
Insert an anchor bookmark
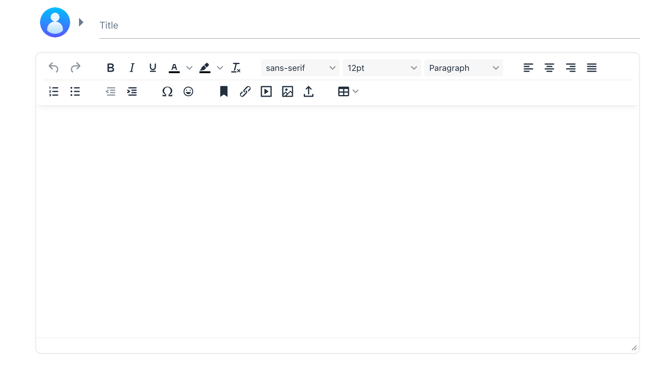pyautogui.click(x=224, y=92)
